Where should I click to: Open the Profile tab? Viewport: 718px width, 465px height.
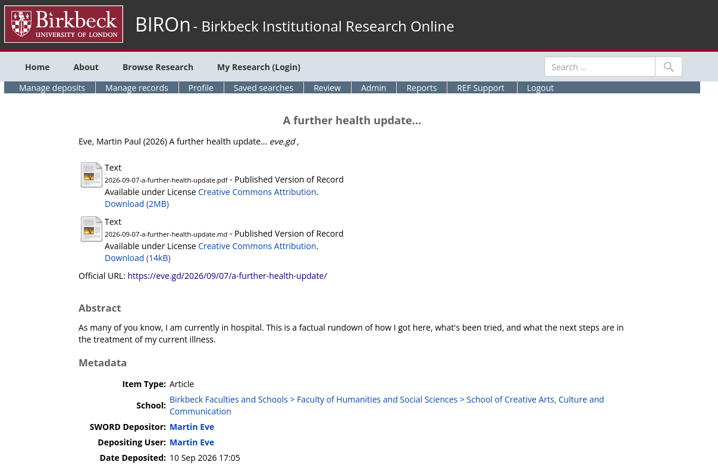(201, 87)
